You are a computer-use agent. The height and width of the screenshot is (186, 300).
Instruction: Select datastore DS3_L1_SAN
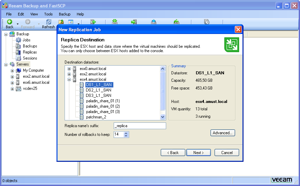99,96
